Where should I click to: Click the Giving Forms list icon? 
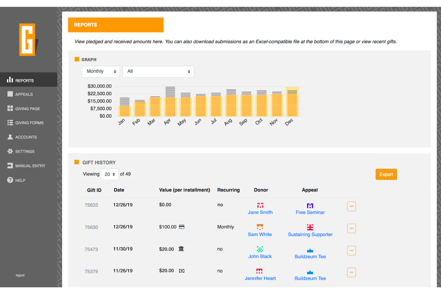[10, 123]
